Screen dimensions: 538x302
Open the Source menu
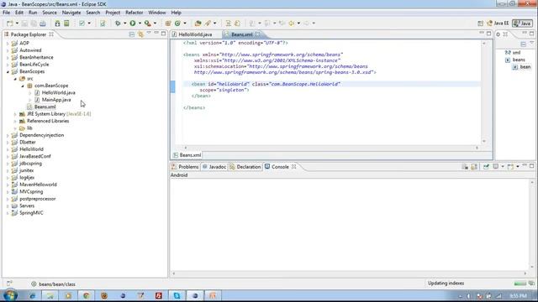50,13
